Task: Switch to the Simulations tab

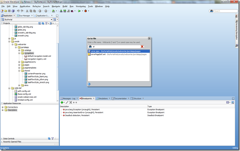Action: (x=103, y=99)
